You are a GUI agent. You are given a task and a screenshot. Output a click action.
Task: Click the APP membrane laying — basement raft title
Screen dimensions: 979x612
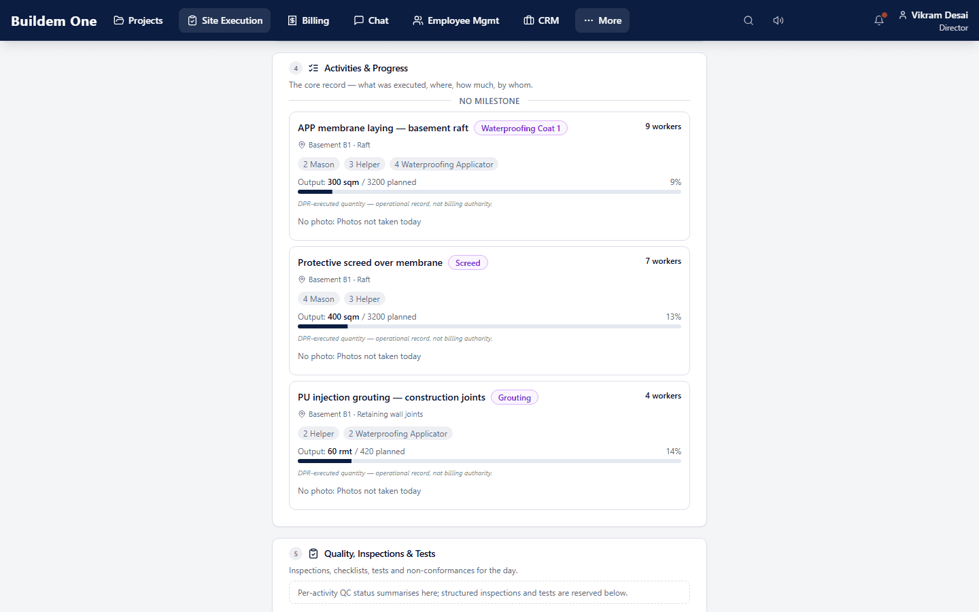click(x=383, y=128)
